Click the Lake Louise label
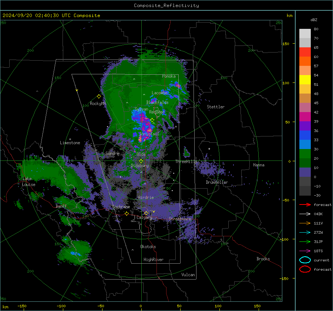This screenshot has width=333, height=311. tap(28, 182)
